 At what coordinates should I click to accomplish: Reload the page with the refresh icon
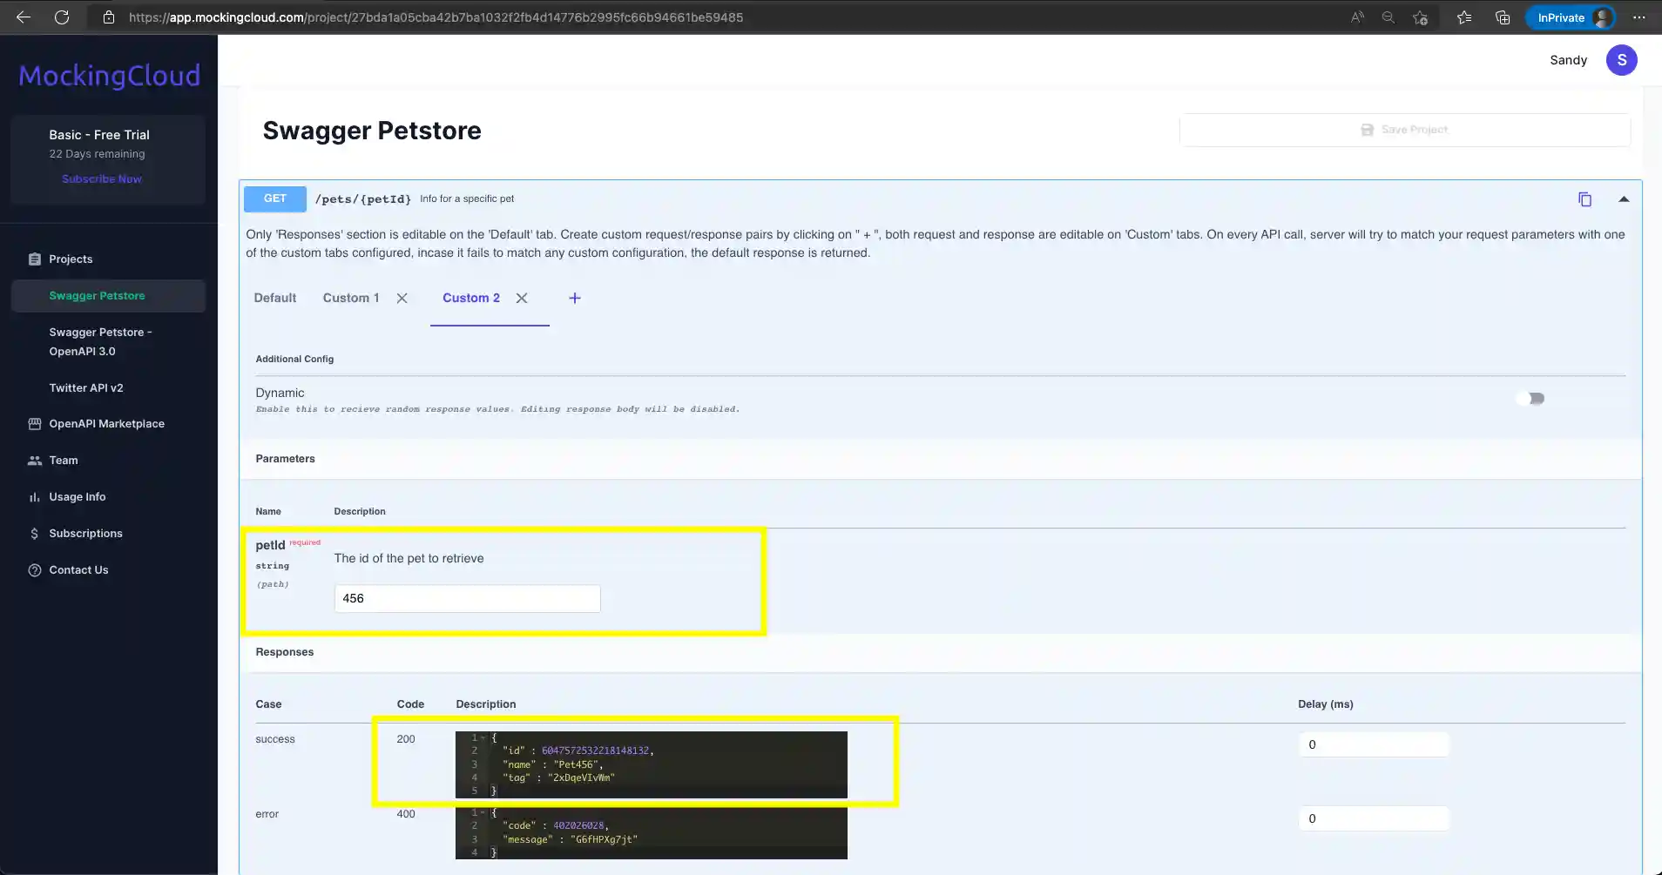61,17
